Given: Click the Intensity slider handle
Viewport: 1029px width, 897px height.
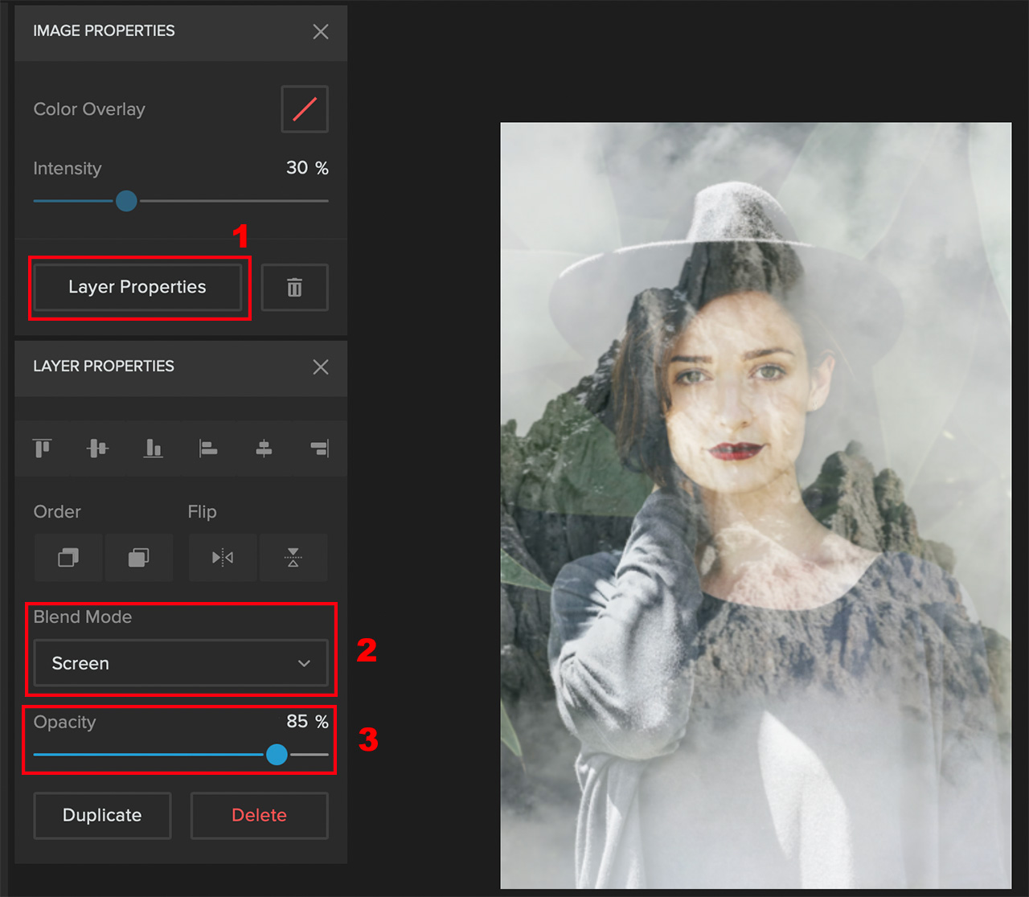Looking at the screenshot, I should coord(126,201).
